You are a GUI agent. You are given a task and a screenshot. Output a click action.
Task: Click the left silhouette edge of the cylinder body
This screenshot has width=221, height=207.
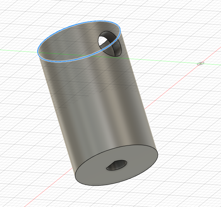pyautogui.click(x=56, y=113)
